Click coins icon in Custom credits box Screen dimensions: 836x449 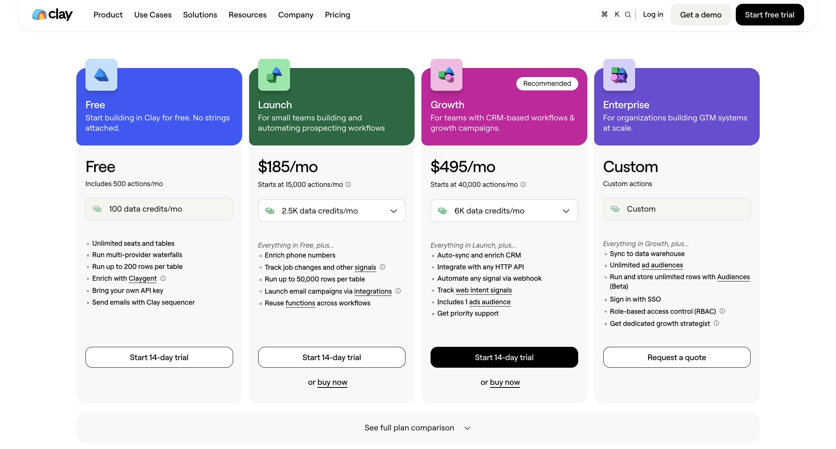coord(615,209)
